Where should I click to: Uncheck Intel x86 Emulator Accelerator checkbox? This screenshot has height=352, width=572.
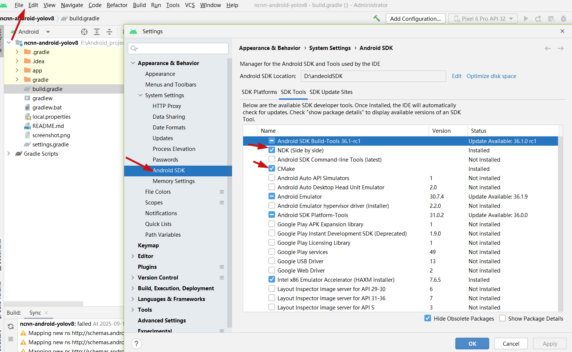pos(272,280)
